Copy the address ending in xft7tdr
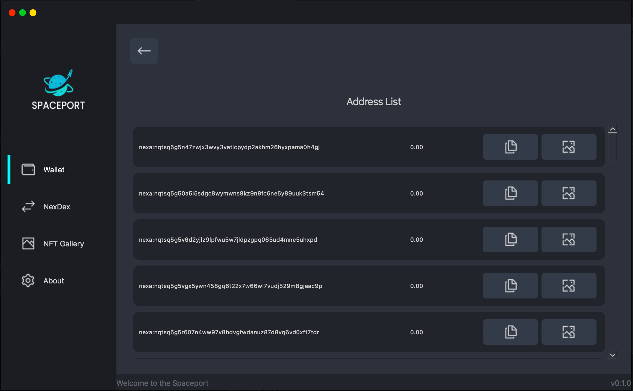This screenshot has height=391, width=633. [510, 332]
